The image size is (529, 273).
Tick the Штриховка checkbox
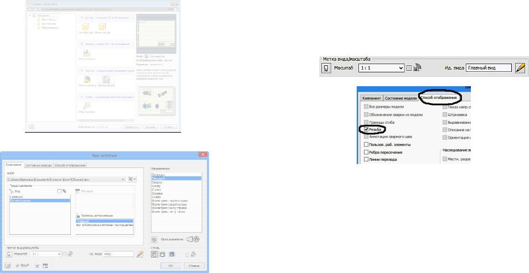coord(445,114)
